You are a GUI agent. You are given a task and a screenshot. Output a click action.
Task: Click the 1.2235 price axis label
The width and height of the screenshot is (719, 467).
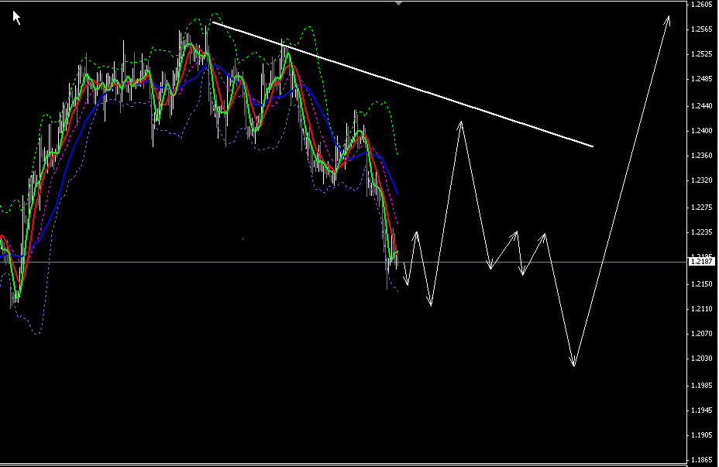pyautogui.click(x=702, y=232)
